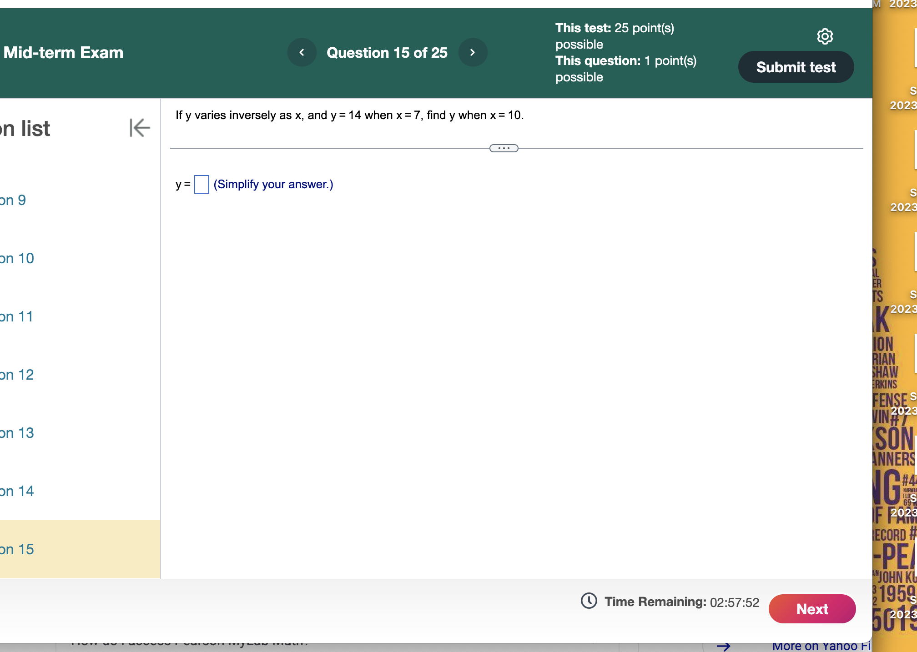This screenshot has width=917, height=652.
Task: Switch to Question 10
Action: click(x=17, y=258)
